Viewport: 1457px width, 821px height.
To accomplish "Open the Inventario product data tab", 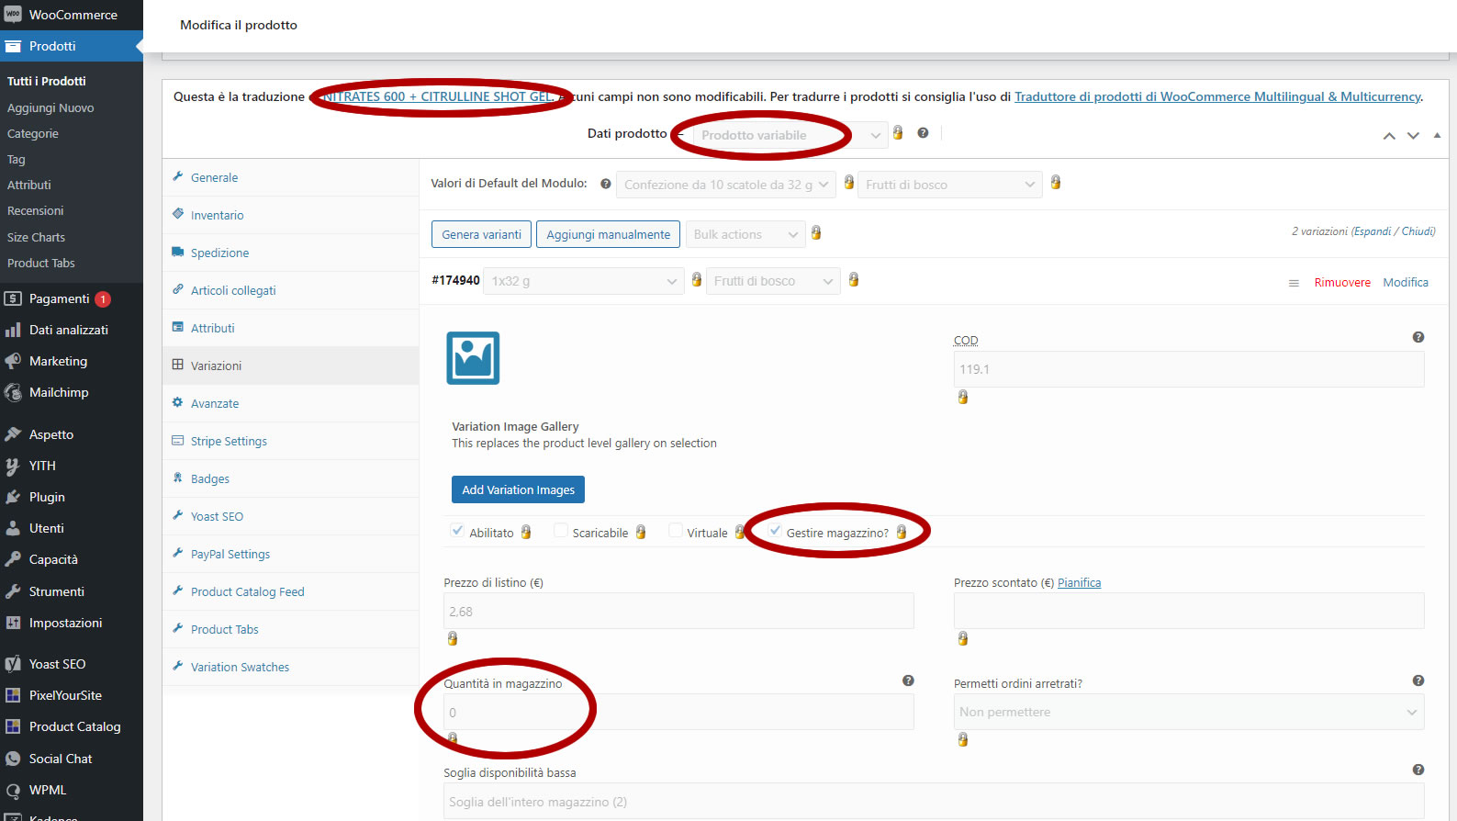I will click(290, 215).
